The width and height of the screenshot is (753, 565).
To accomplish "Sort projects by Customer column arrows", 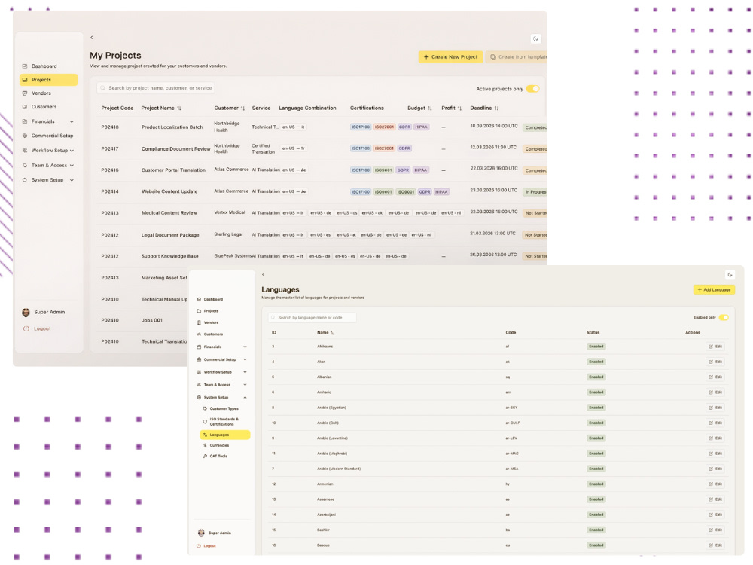I will [x=242, y=108].
